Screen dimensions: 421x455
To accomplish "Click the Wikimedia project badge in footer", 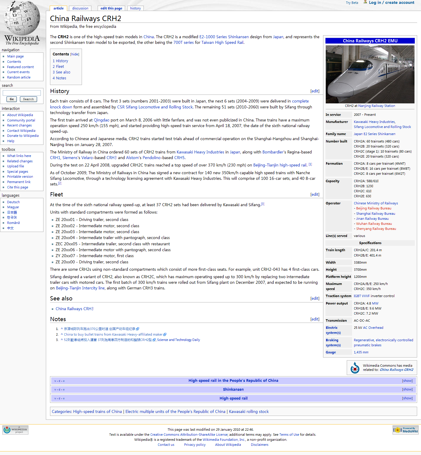I will pyautogui.click(x=15, y=430).
